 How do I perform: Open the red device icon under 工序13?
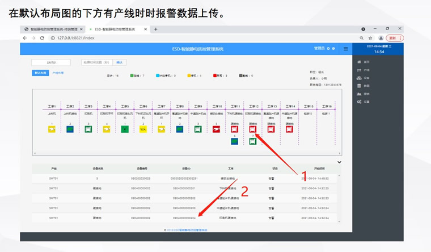tap(271, 129)
